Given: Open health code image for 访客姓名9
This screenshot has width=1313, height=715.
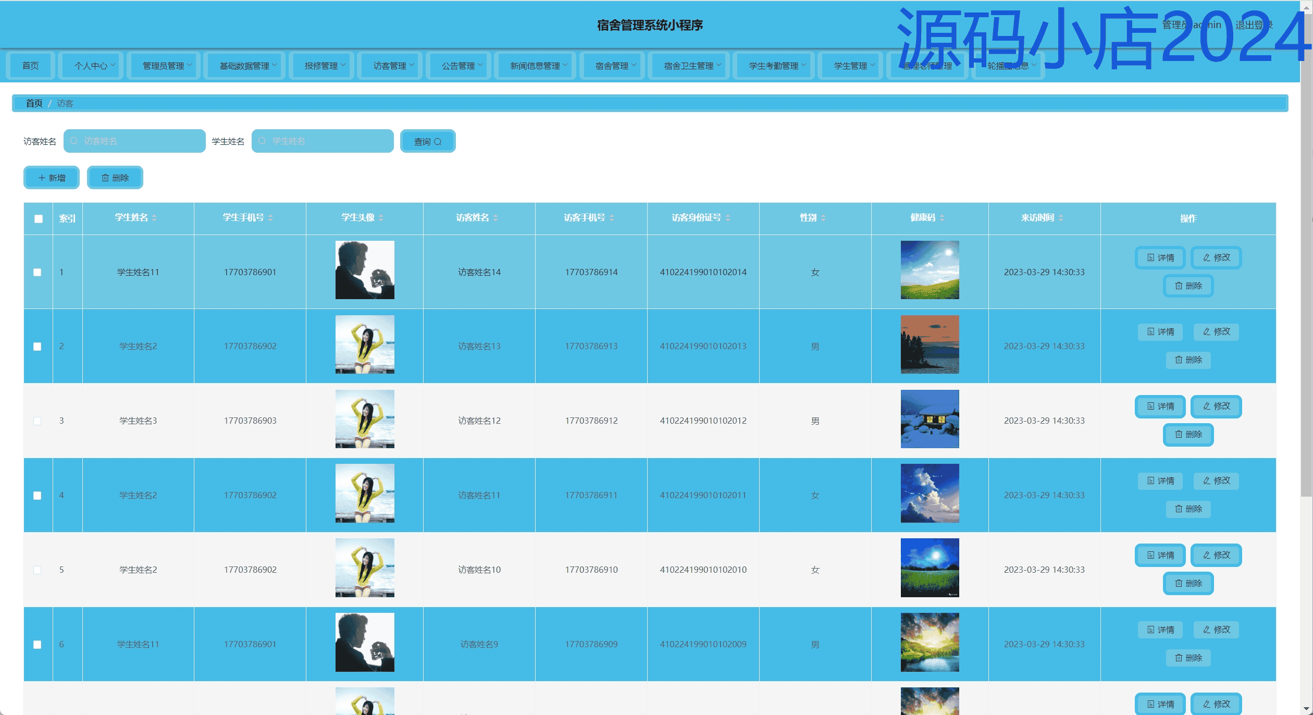Looking at the screenshot, I should coord(930,642).
